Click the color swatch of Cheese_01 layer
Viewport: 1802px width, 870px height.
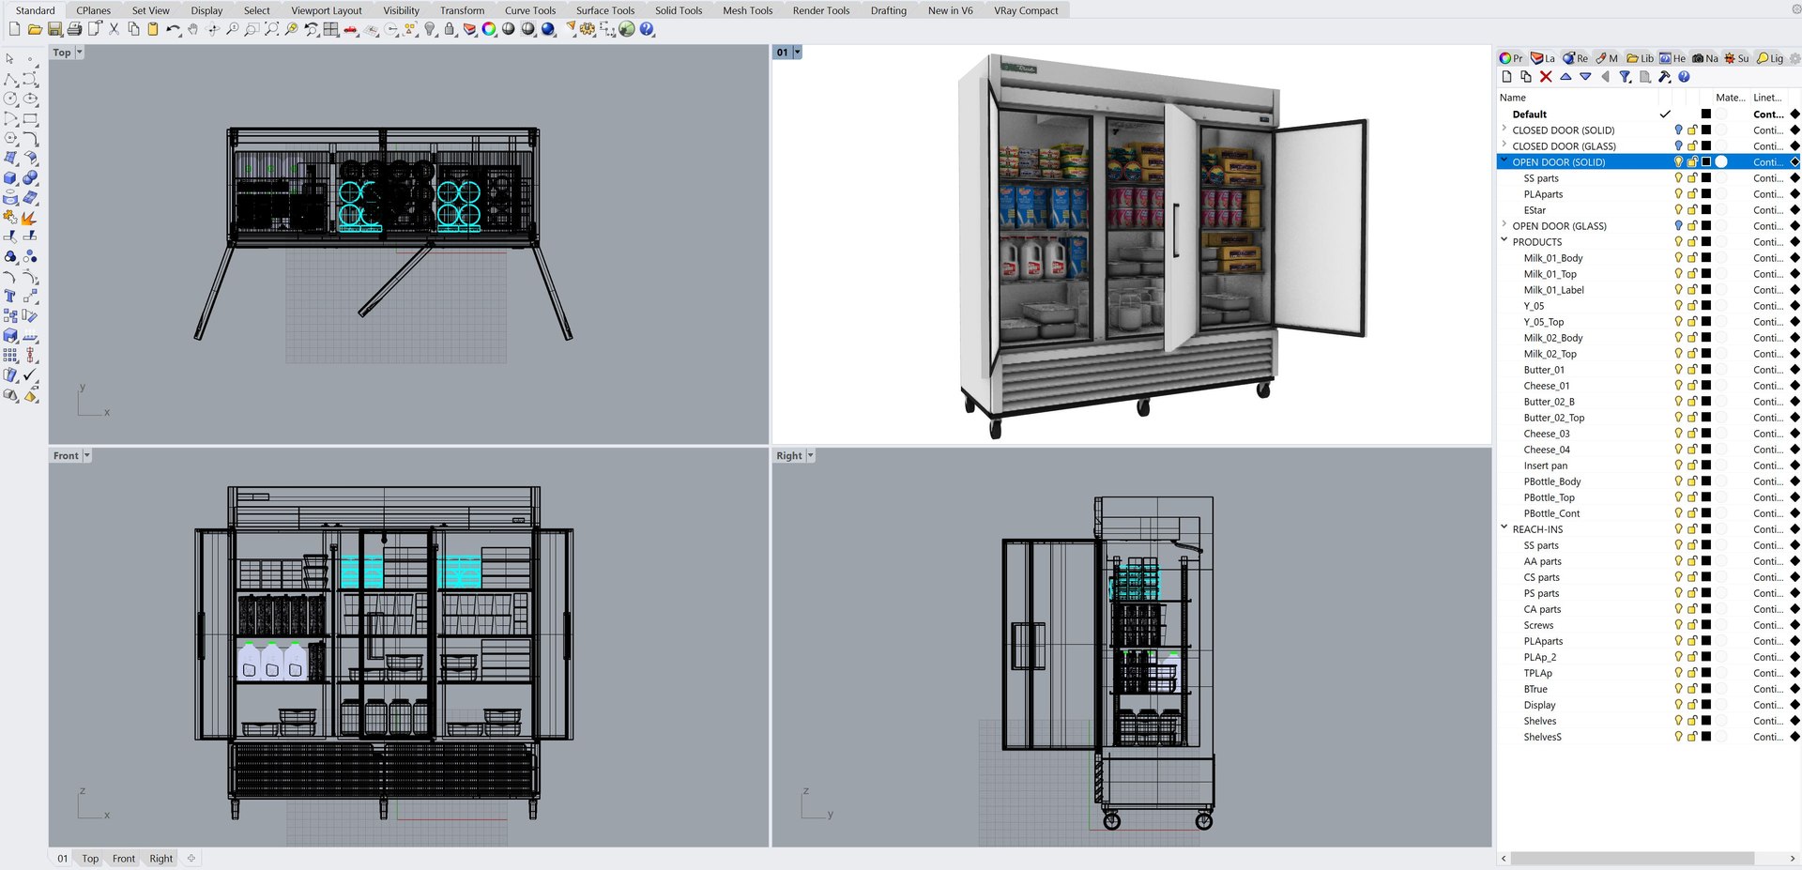click(1706, 386)
